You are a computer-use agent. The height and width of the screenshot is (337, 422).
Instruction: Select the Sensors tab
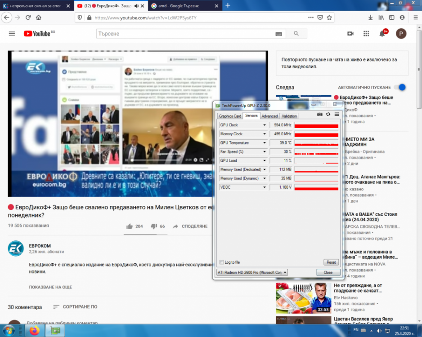(251, 115)
